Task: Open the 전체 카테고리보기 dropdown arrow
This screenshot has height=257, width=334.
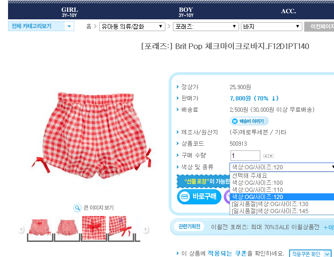Action: point(69,26)
